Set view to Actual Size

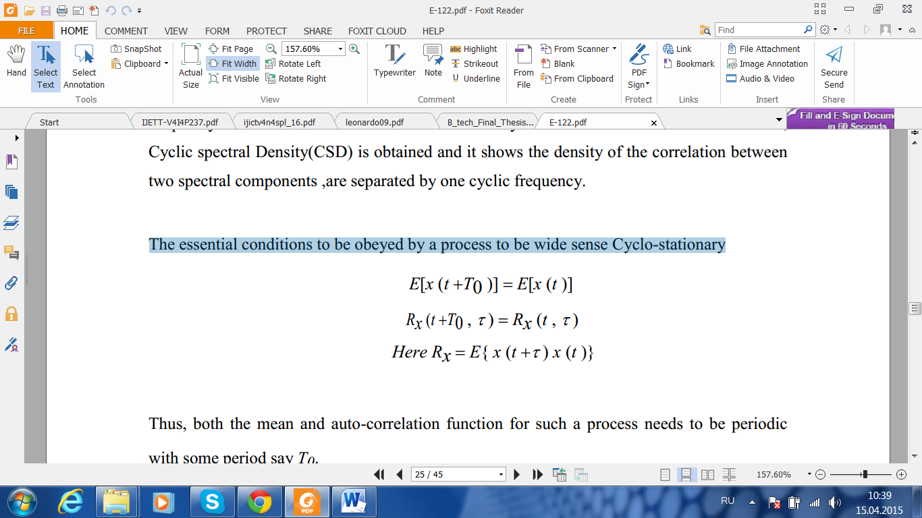[x=190, y=67]
